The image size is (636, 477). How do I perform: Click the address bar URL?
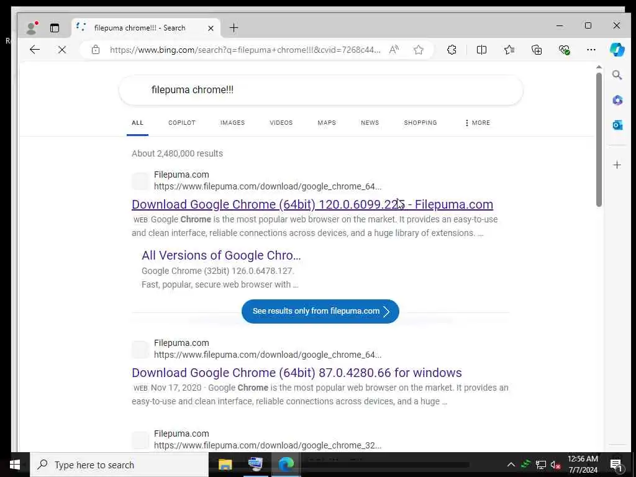click(245, 50)
